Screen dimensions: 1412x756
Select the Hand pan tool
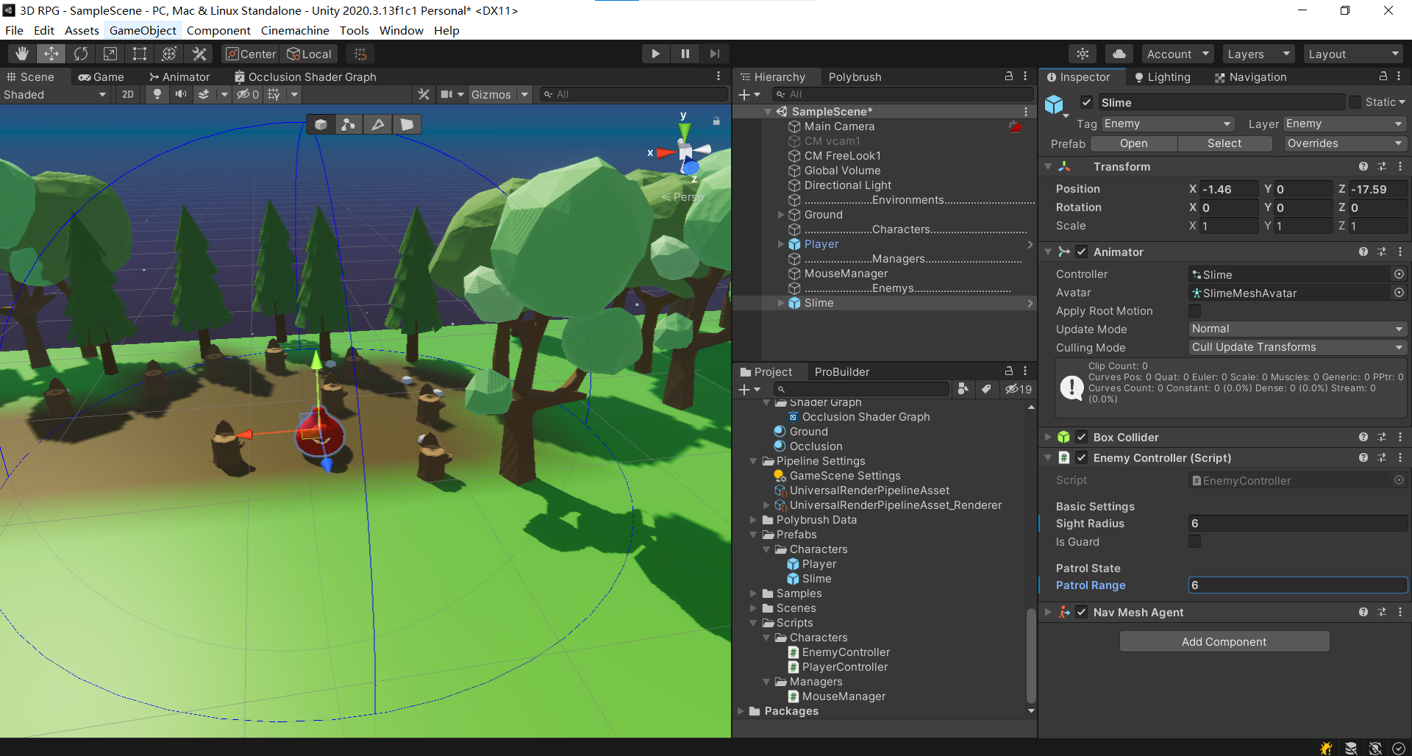click(x=21, y=53)
